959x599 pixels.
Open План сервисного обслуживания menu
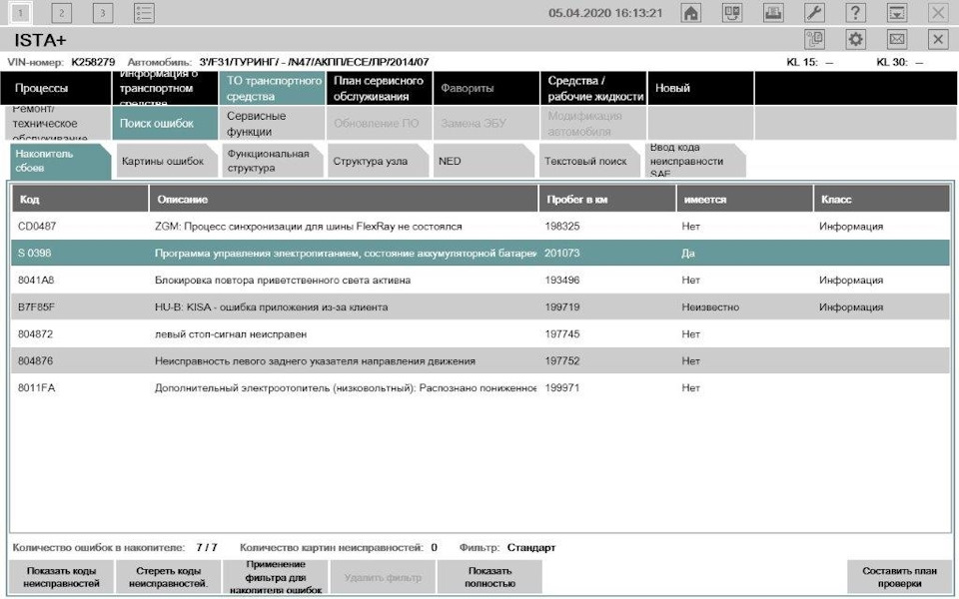pyautogui.click(x=380, y=88)
